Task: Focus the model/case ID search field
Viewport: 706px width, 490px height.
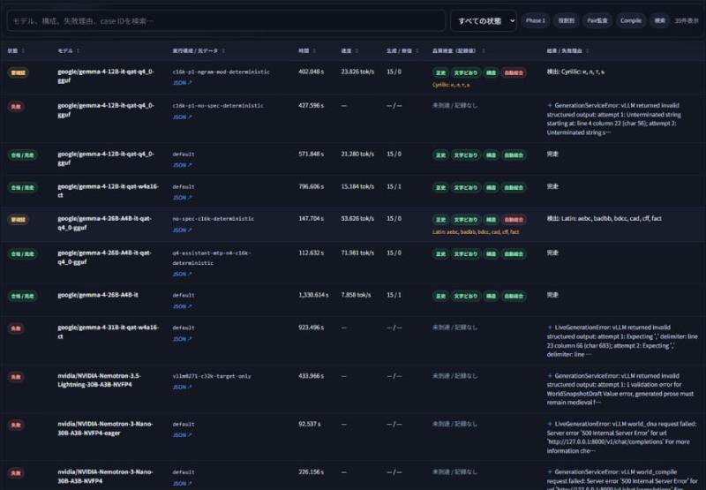Action: point(226,20)
